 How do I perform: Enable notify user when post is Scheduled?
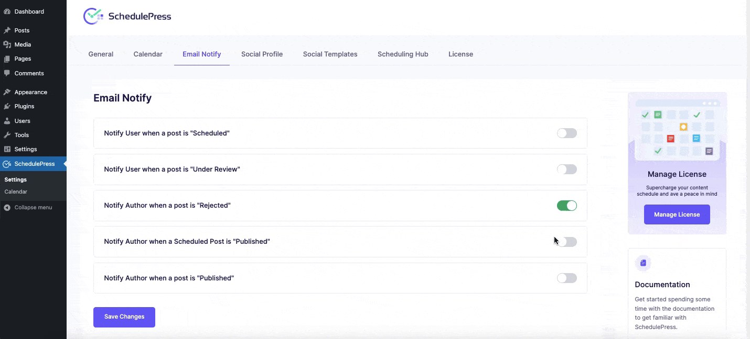[567, 133]
